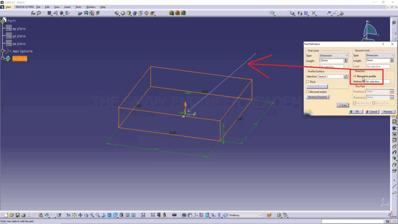398x224 pixels.
Task: Open the Insert menu
Action: (67, 7)
